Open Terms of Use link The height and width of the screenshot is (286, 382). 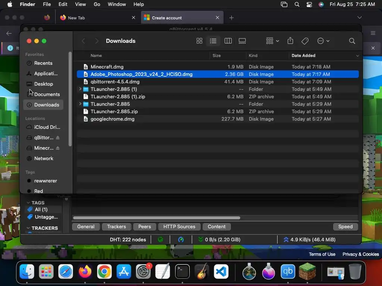coord(322,254)
